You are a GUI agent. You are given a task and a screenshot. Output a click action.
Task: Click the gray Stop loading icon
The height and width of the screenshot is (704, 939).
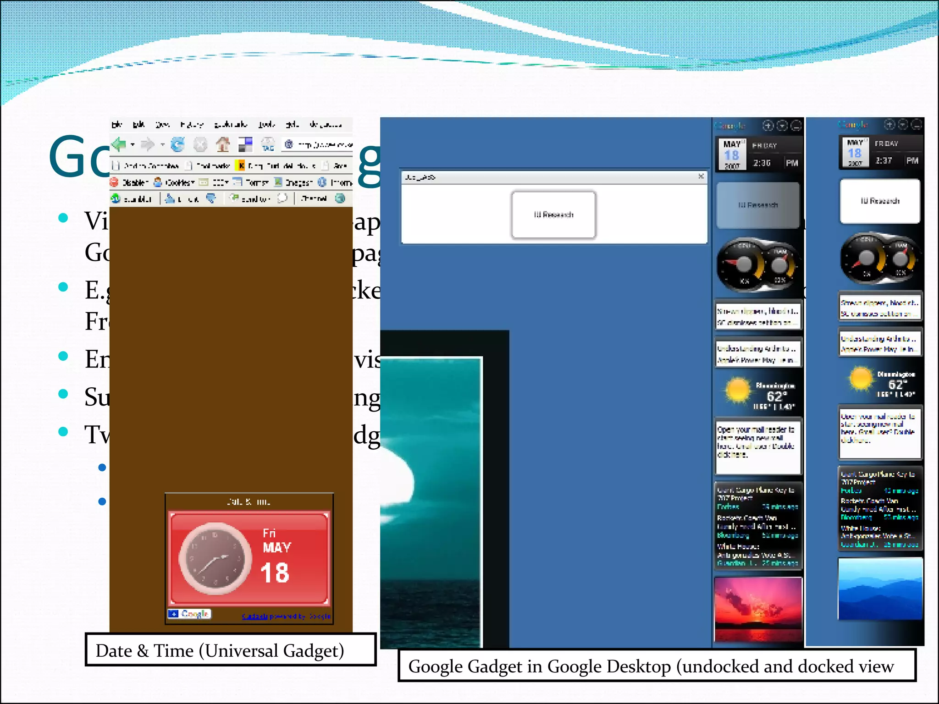[200, 145]
